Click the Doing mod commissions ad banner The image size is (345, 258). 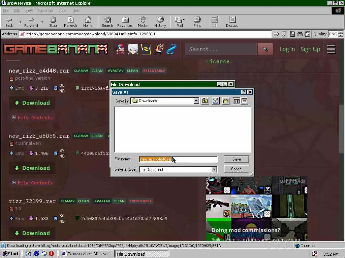tap(256, 209)
